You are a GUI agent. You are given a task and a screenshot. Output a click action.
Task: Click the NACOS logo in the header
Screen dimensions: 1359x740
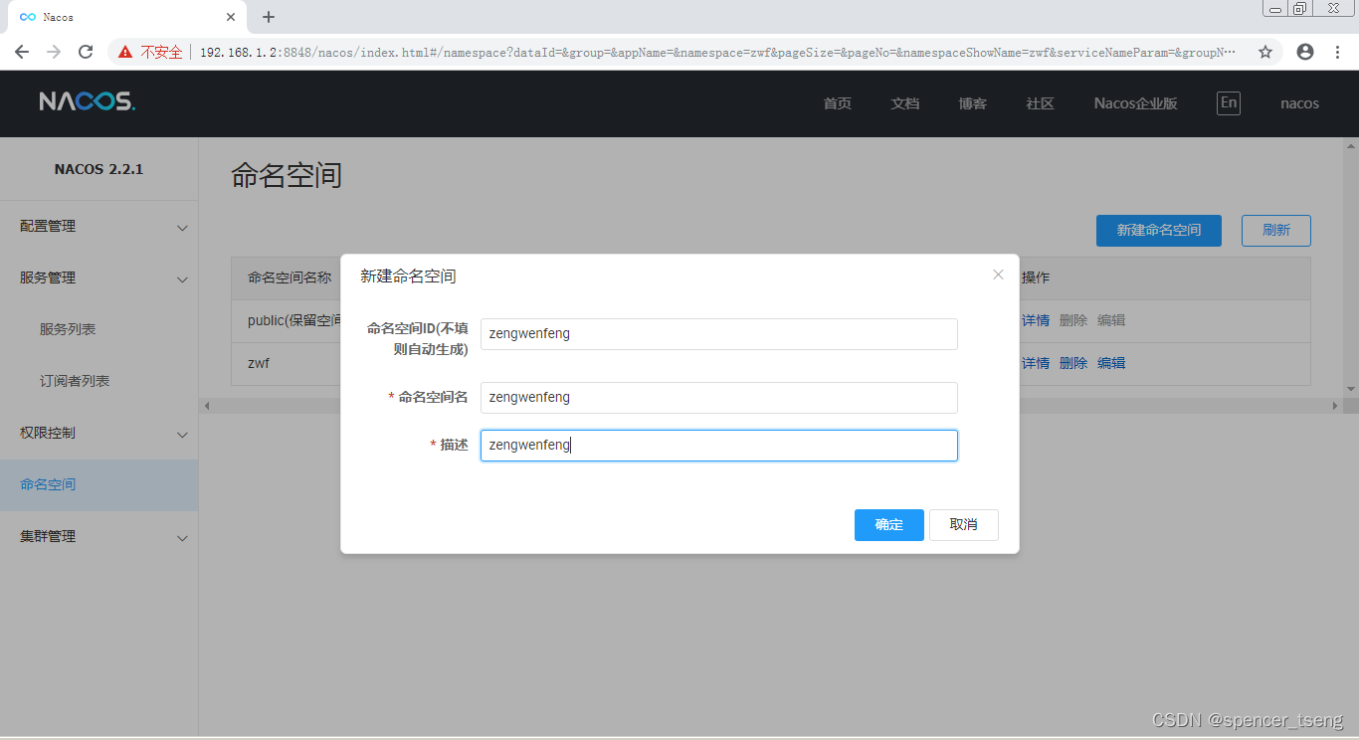pyautogui.click(x=86, y=102)
